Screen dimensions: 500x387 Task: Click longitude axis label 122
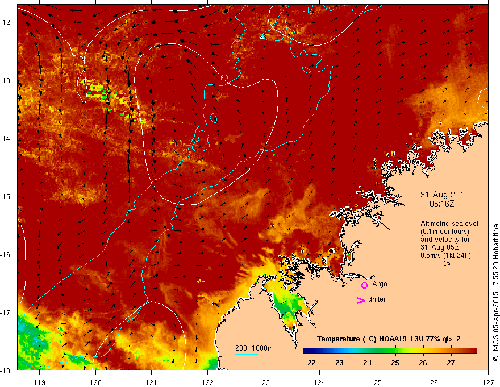click(207, 382)
